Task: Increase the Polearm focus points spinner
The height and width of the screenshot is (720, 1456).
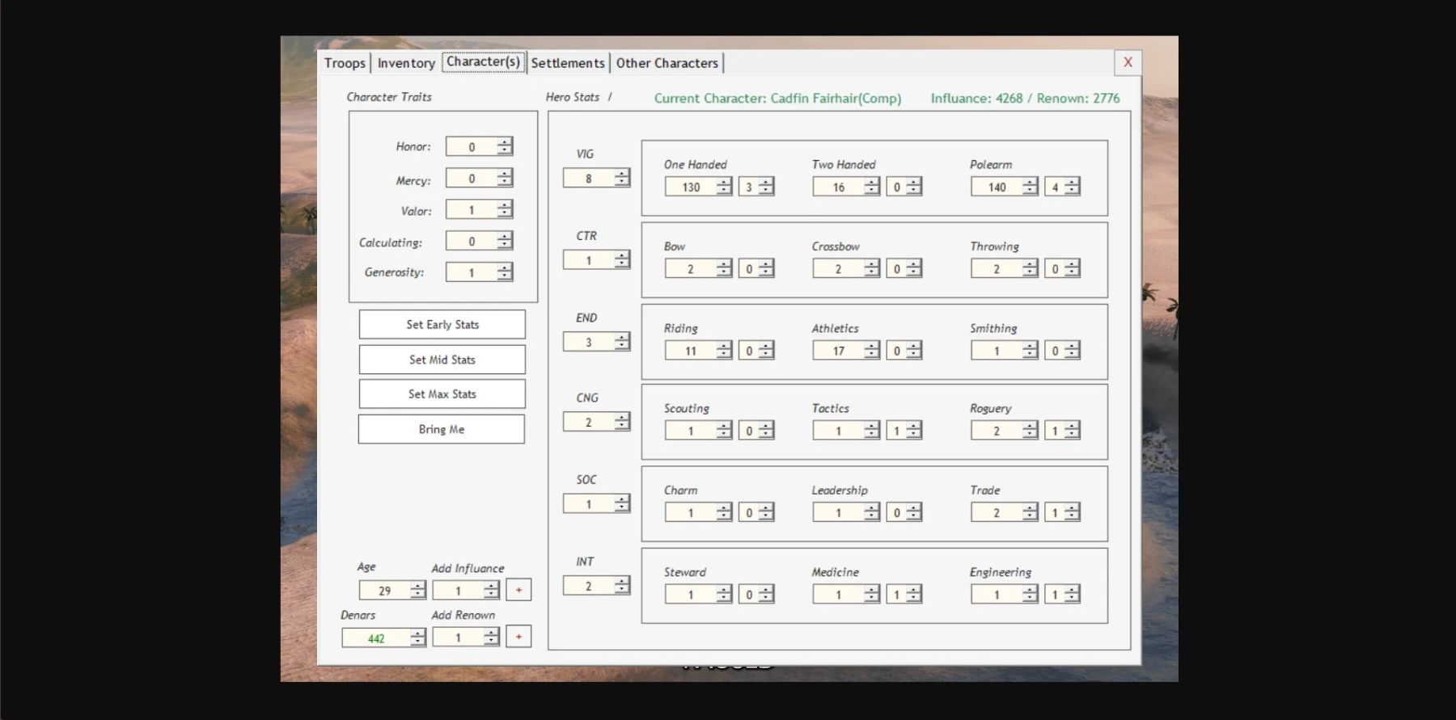Action: (x=1072, y=183)
